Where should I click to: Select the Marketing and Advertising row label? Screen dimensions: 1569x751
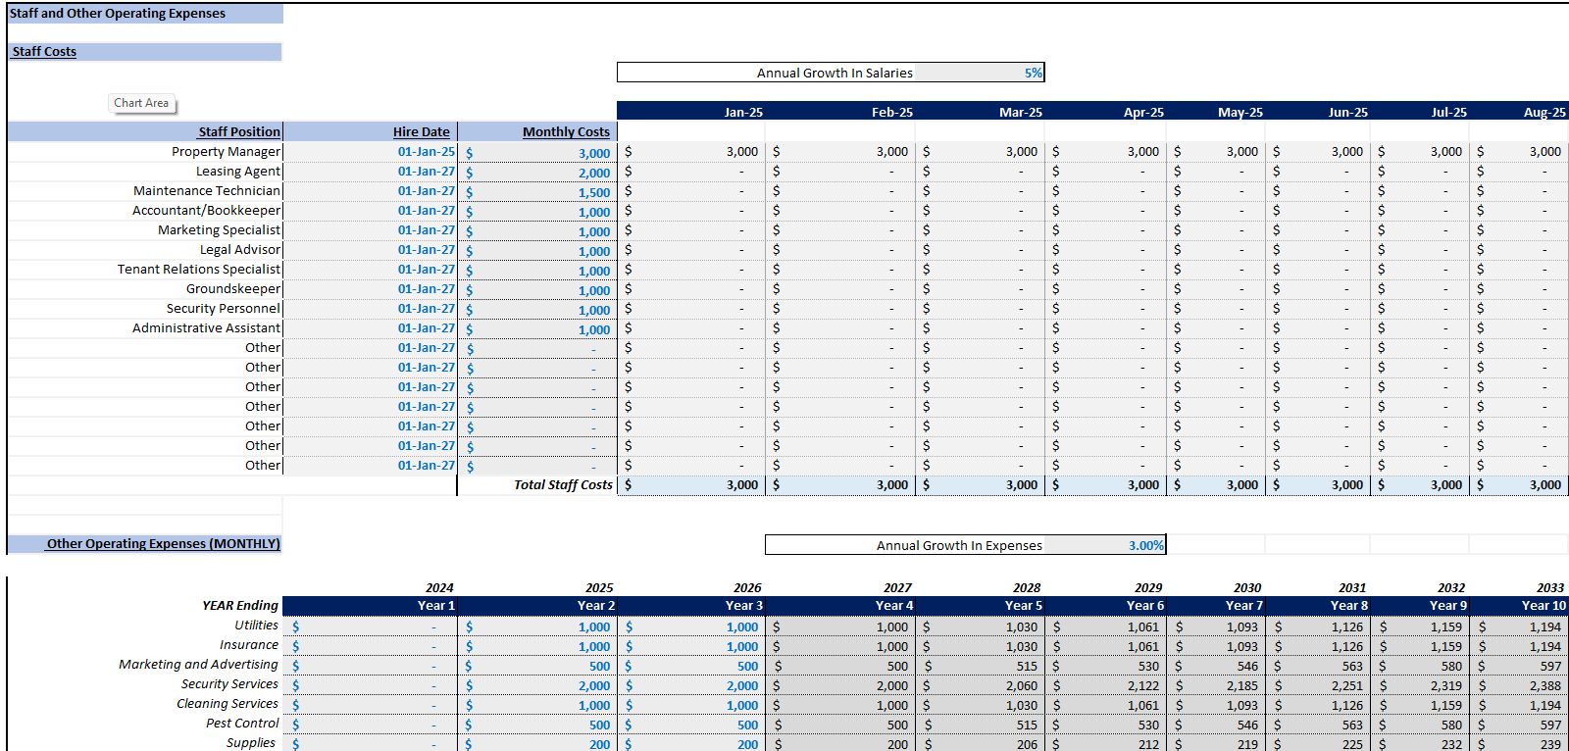198,665
